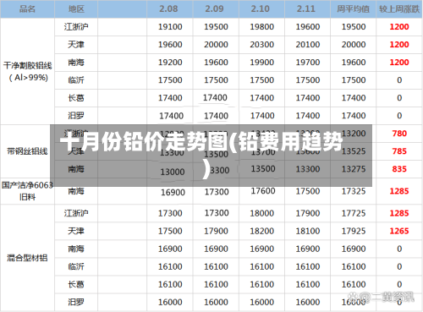Click 17500 in the 临沂 2.10 column

(x=262, y=80)
